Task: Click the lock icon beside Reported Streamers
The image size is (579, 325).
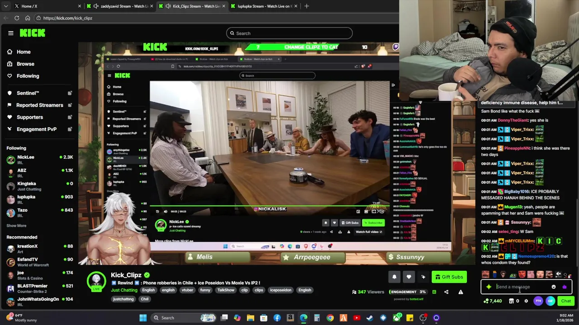Action: click(x=70, y=105)
